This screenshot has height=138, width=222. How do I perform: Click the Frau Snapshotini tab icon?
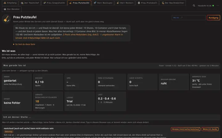point(44,3)
